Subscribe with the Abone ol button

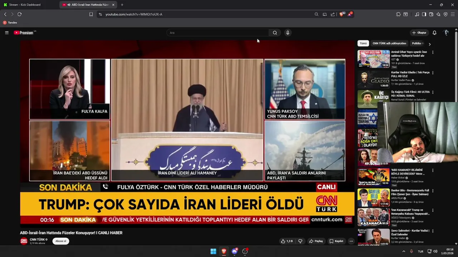coord(60,241)
